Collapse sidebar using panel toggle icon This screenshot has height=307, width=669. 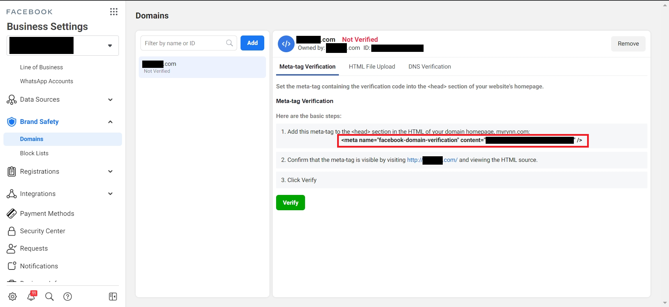pos(113,297)
